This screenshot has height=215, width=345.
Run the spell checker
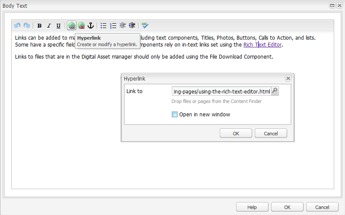145,26
